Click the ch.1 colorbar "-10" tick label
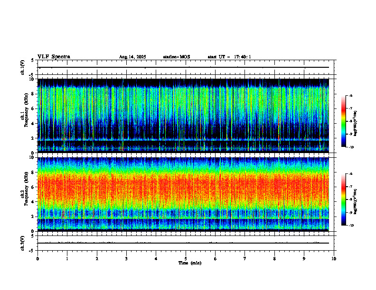This screenshot has height=290, width=376. [x=351, y=147]
